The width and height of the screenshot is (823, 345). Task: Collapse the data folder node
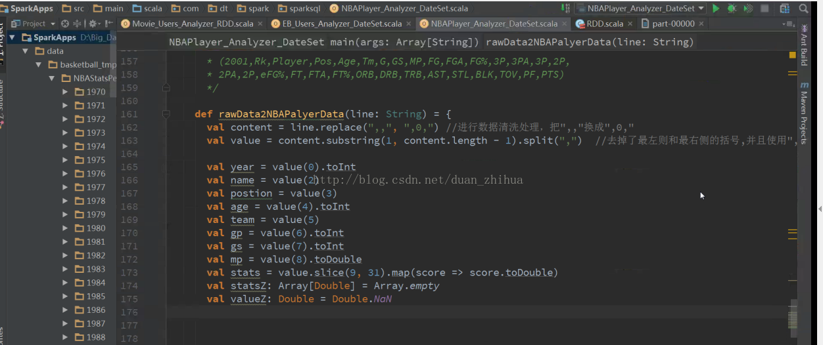[26, 51]
